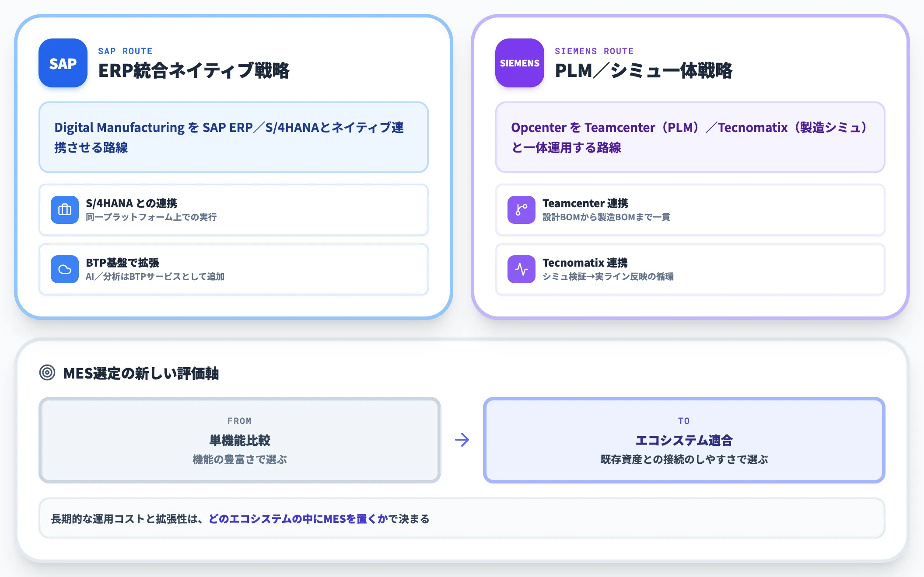Click the cloud icon for BTP基盤で拡張

pyautogui.click(x=64, y=269)
